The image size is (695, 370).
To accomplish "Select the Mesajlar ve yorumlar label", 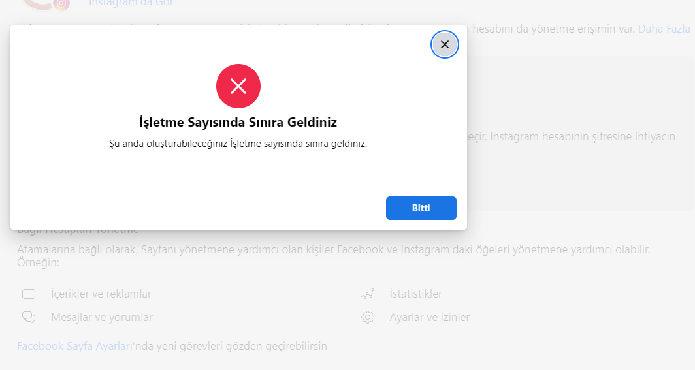I will [x=102, y=317].
